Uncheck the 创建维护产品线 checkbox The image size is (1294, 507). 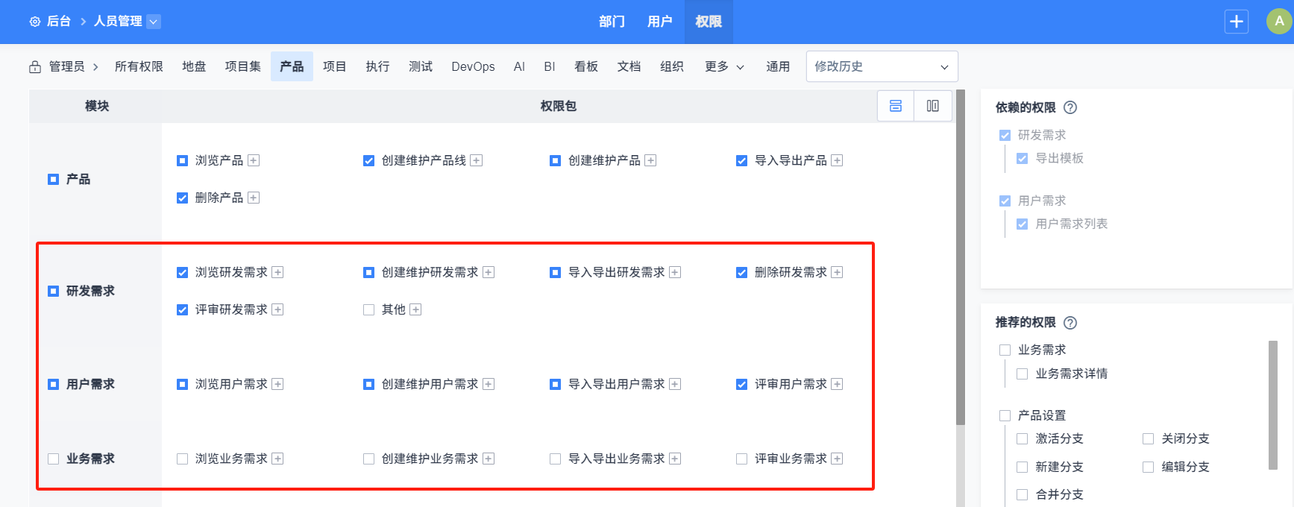click(368, 160)
